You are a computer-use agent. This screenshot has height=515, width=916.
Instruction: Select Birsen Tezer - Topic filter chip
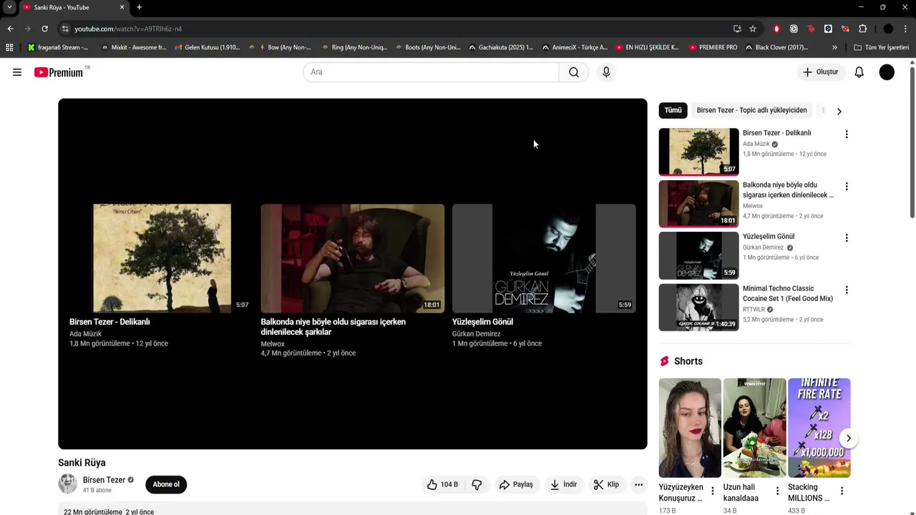751,110
